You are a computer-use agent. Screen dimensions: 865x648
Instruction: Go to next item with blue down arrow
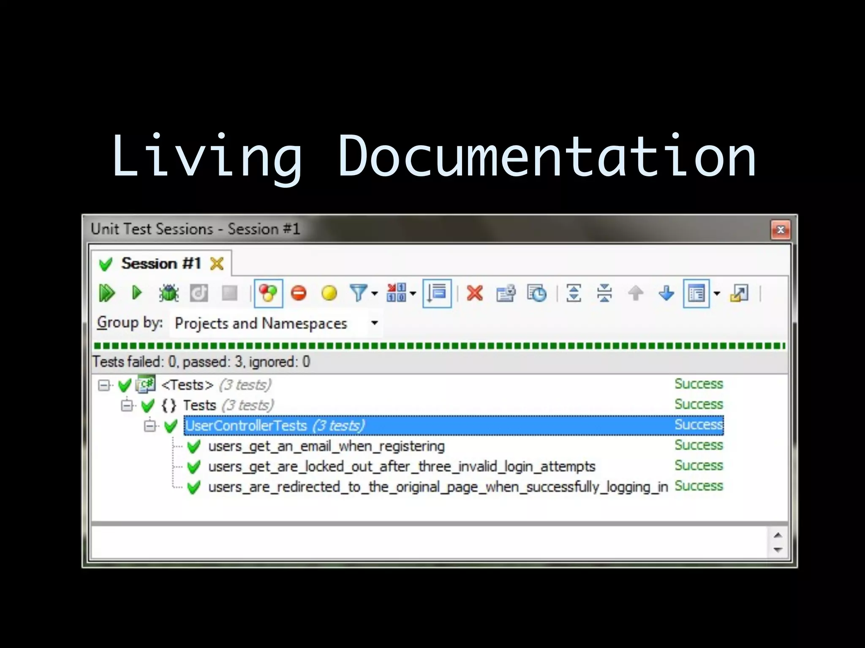coord(666,293)
